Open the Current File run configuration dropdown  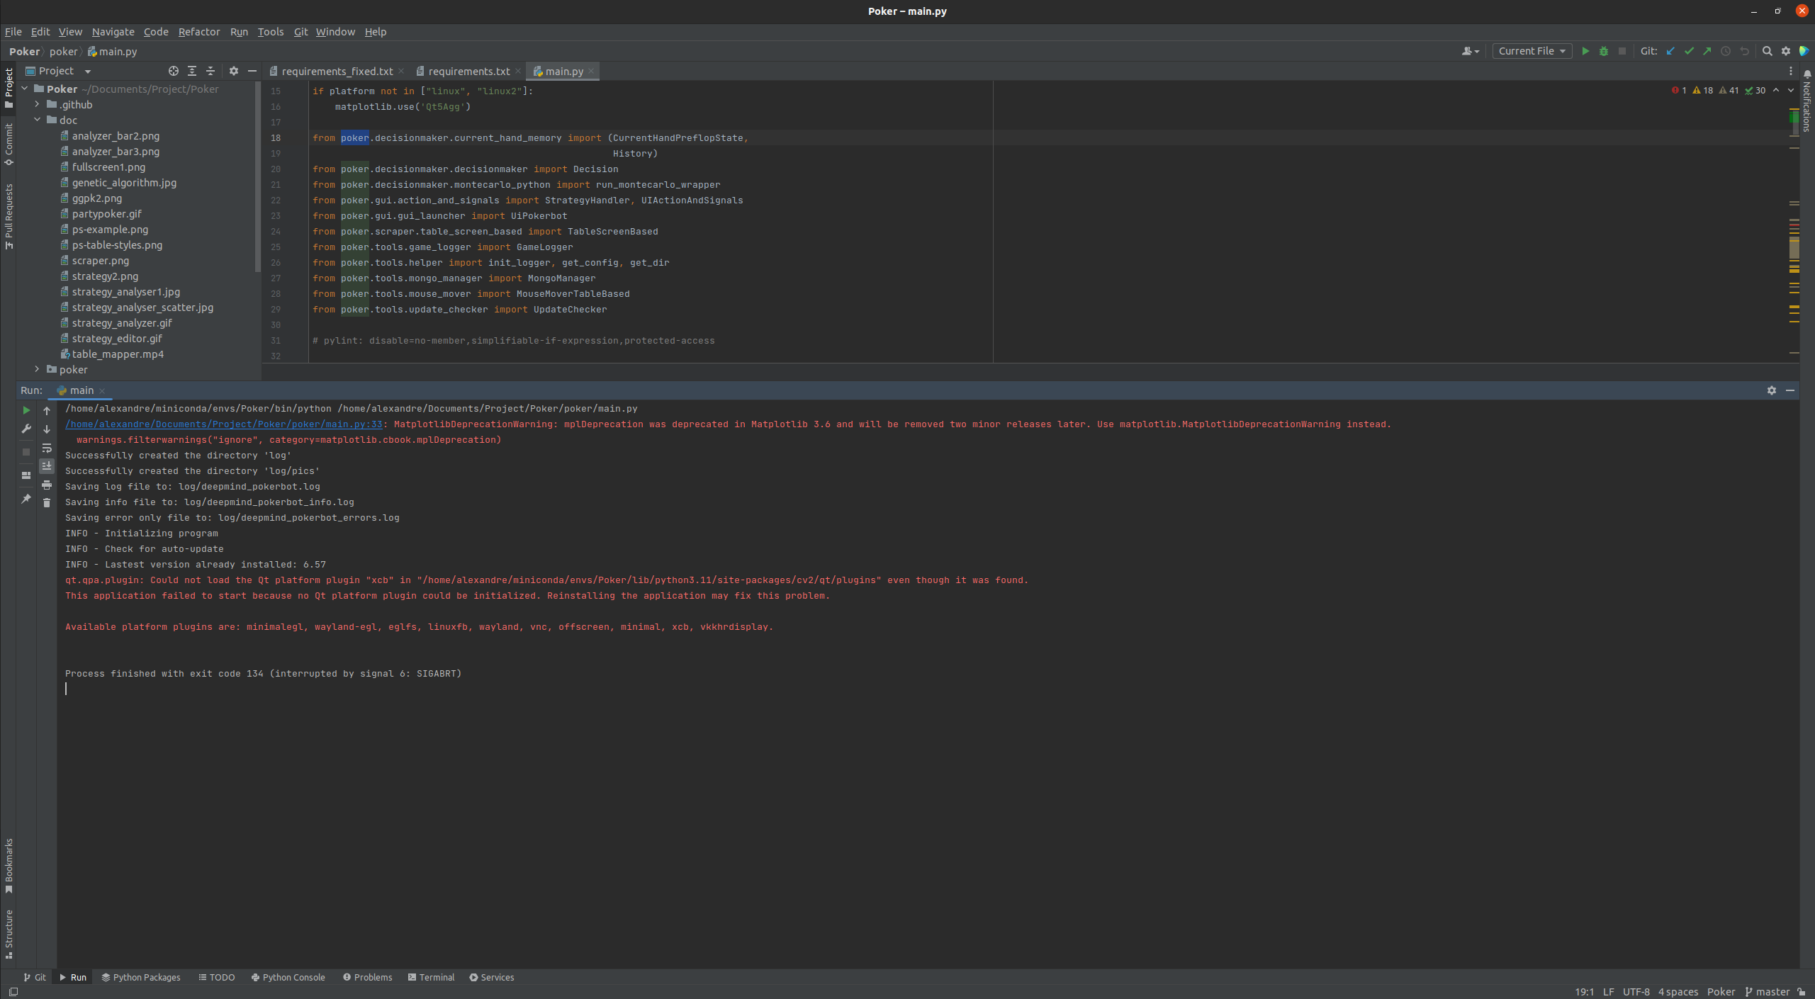point(1532,51)
